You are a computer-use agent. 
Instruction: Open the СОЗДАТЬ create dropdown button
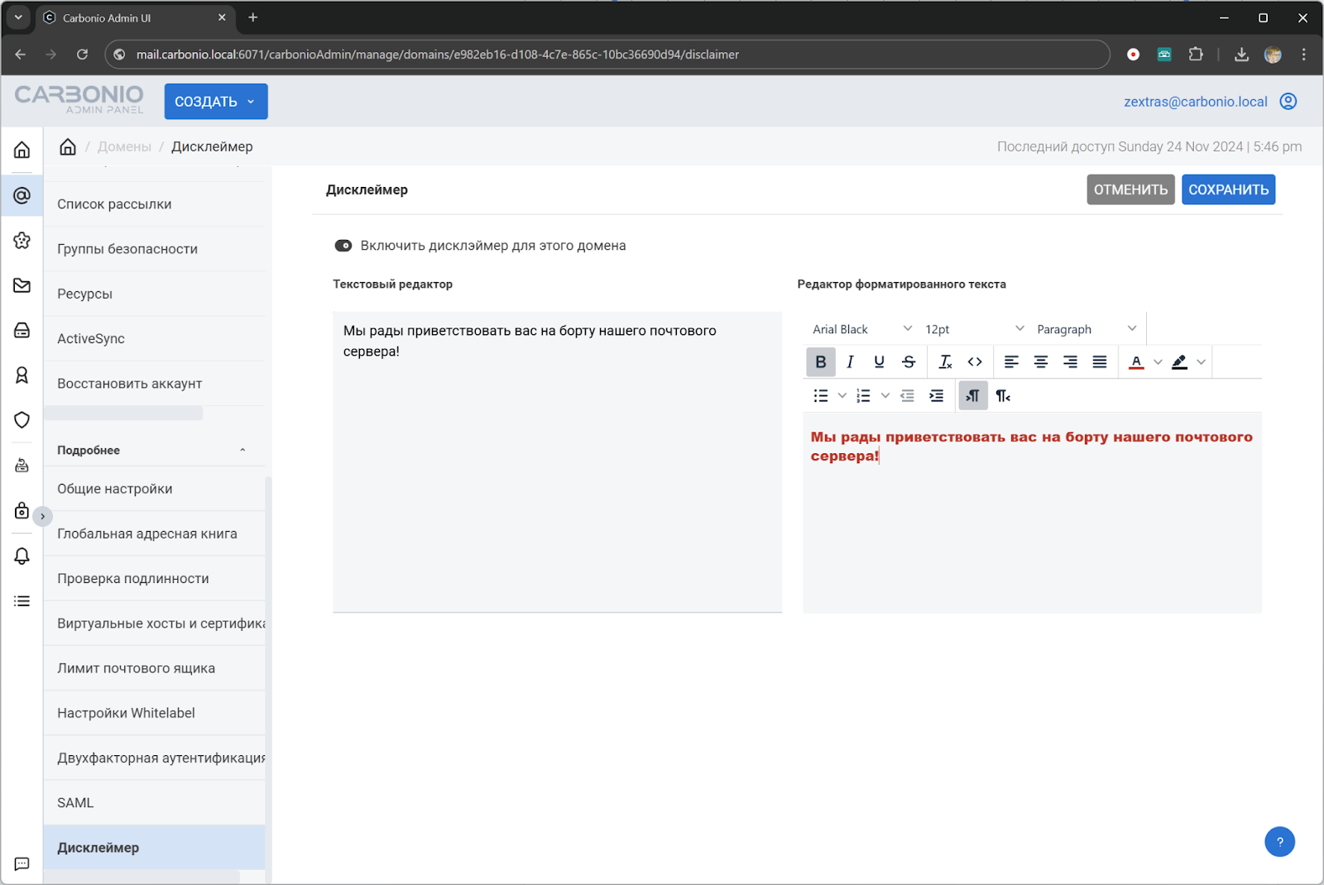(x=216, y=102)
